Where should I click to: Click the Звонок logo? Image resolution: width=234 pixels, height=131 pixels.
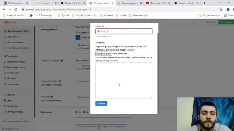(x=10, y=22)
